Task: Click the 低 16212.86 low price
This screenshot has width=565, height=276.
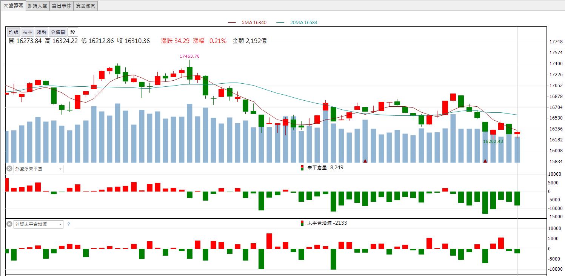Action: (x=97, y=41)
